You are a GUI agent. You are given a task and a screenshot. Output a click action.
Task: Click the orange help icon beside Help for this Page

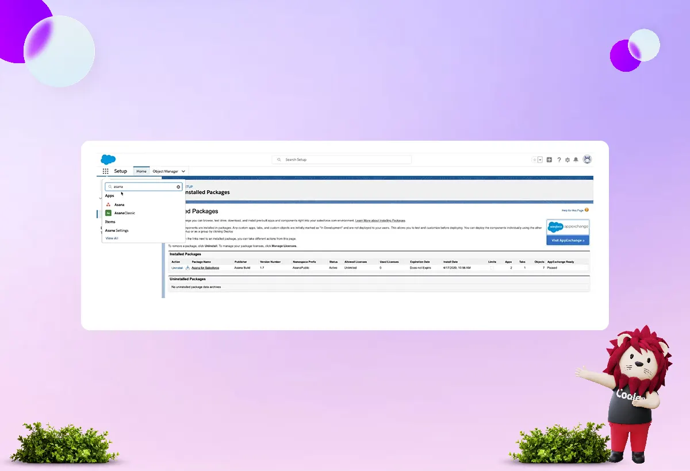click(x=586, y=210)
